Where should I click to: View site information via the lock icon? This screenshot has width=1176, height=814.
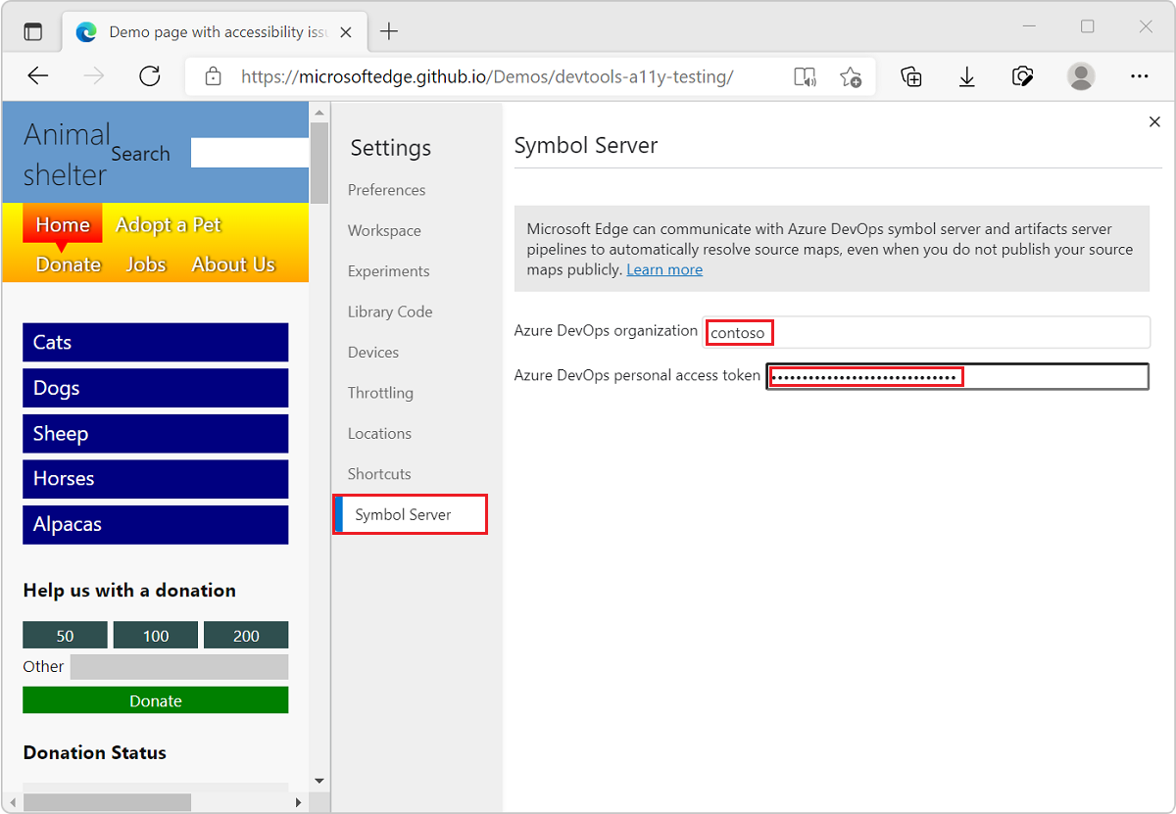(x=212, y=76)
